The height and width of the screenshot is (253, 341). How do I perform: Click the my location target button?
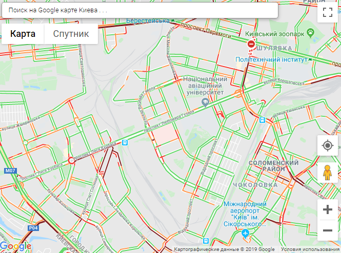(328, 145)
